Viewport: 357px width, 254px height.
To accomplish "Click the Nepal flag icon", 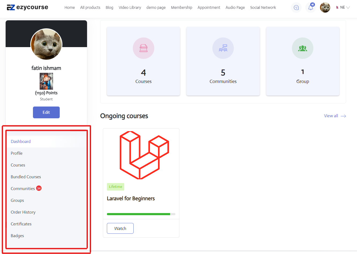I will coord(337,7).
